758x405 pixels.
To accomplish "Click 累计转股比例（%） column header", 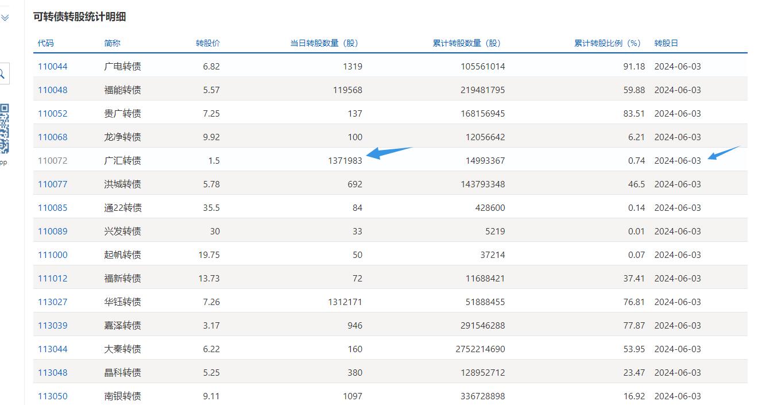I will click(x=608, y=43).
